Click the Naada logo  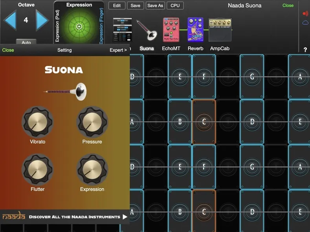[14, 216]
